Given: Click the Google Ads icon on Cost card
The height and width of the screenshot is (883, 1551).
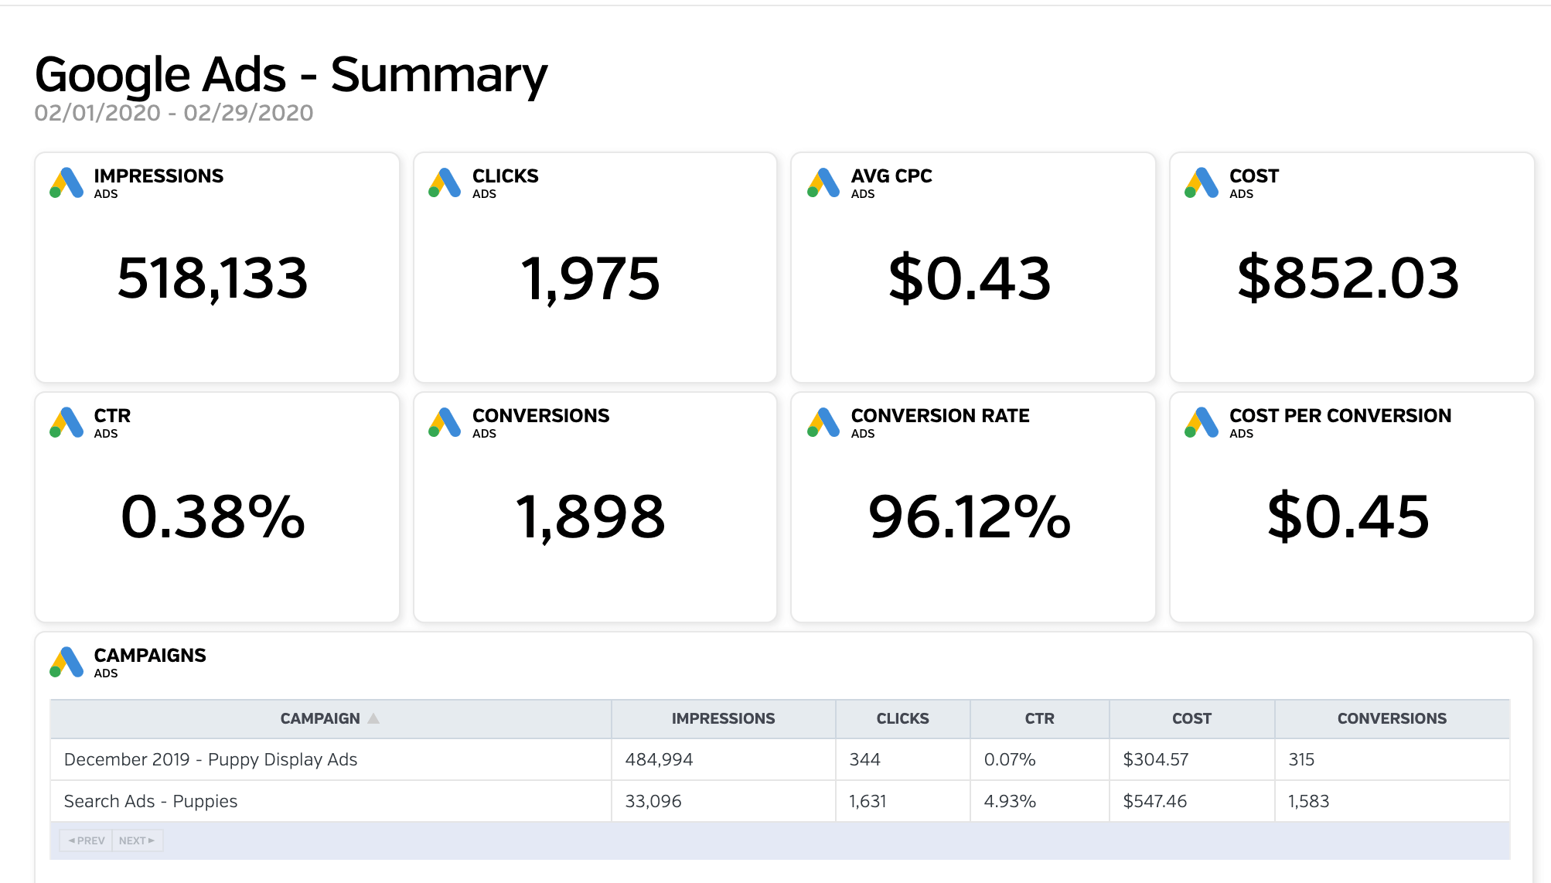Looking at the screenshot, I should point(1199,183).
